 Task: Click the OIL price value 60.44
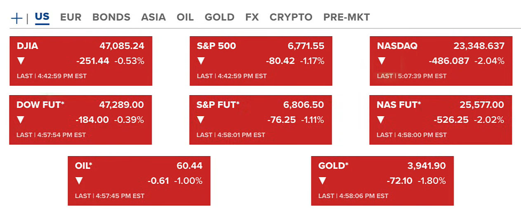(189, 166)
